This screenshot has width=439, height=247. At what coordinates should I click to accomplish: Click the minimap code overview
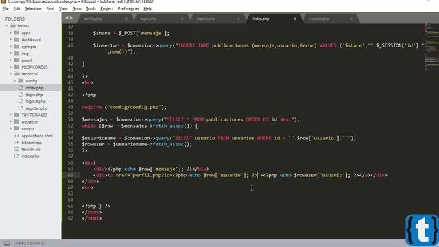click(x=431, y=47)
